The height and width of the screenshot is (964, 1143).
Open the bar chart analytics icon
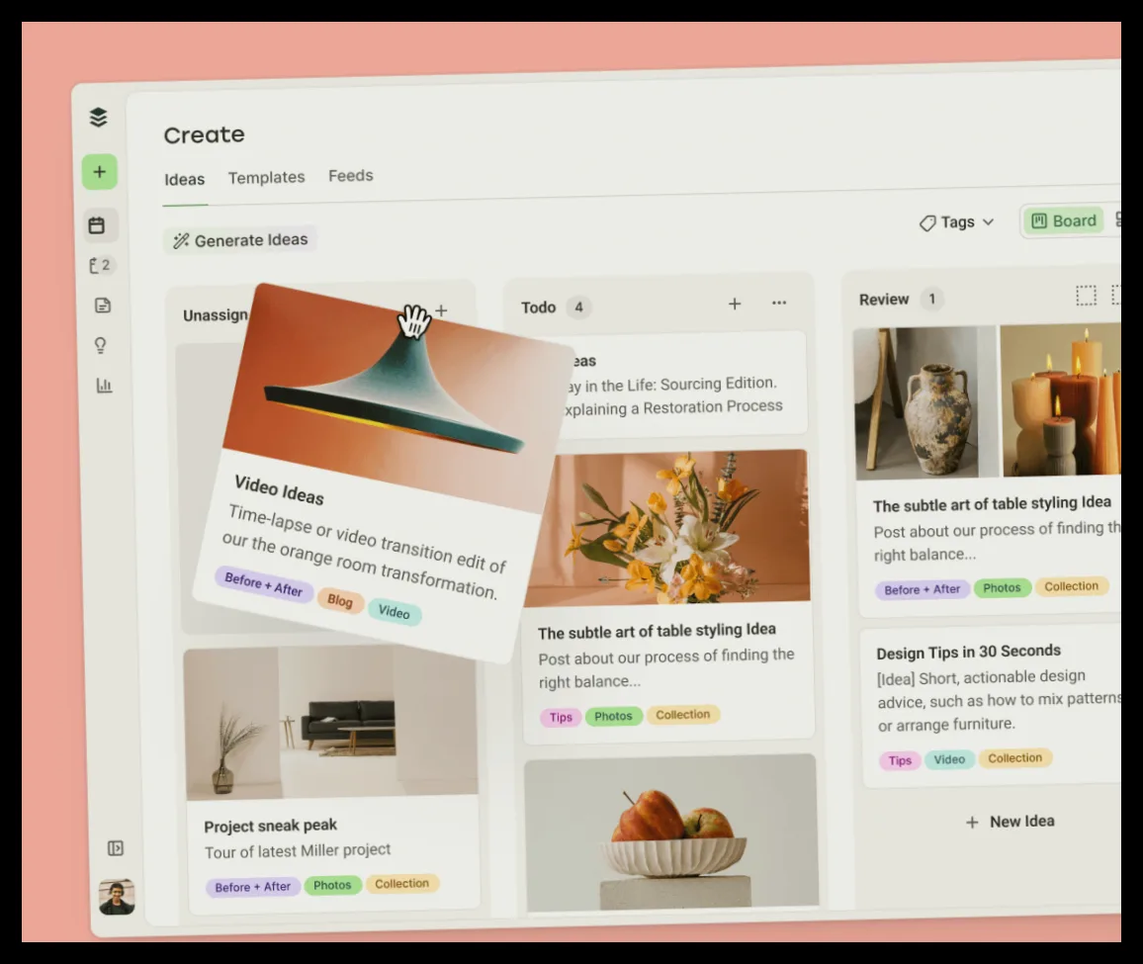104,385
